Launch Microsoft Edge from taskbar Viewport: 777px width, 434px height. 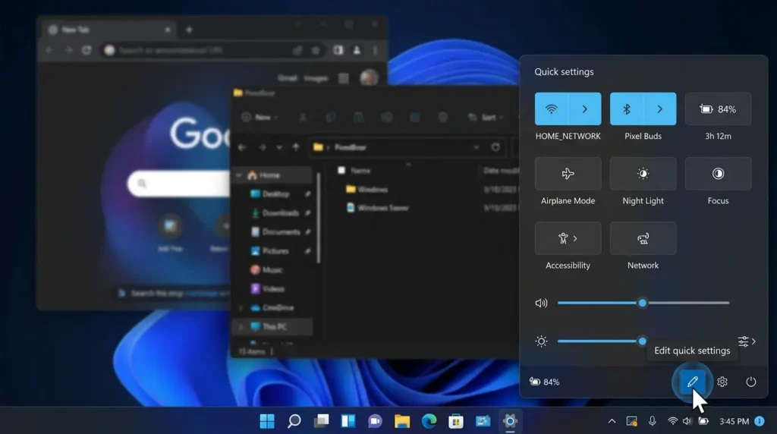pyautogui.click(x=429, y=421)
